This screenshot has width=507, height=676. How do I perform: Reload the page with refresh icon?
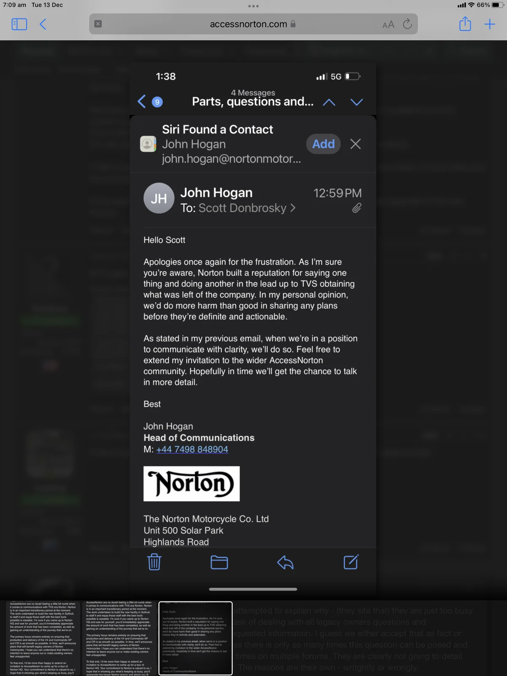coord(407,24)
